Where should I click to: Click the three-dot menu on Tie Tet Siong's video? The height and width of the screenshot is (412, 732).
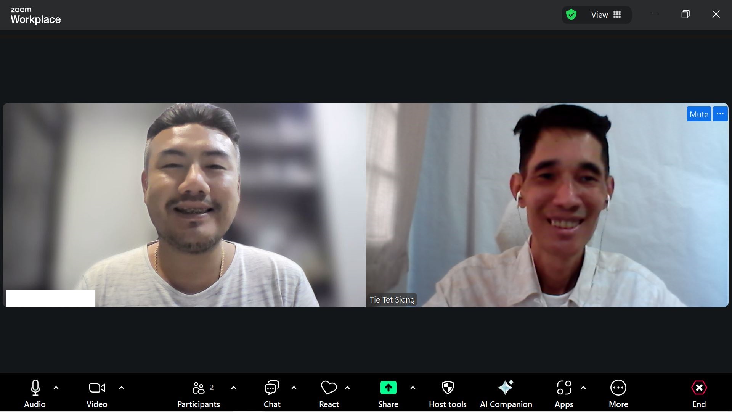(720, 114)
